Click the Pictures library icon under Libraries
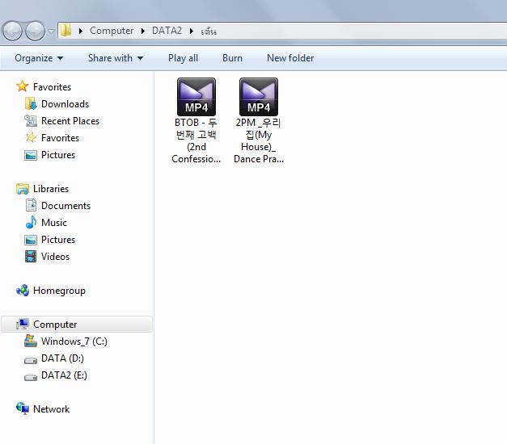The width and height of the screenshot is (507, 444). 31,240
